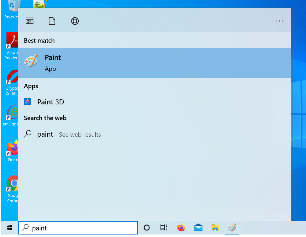The width and height of the screenshot is (306, 237).
Task: Click the Cortana circle icon on taskbar
Action: 146,228
